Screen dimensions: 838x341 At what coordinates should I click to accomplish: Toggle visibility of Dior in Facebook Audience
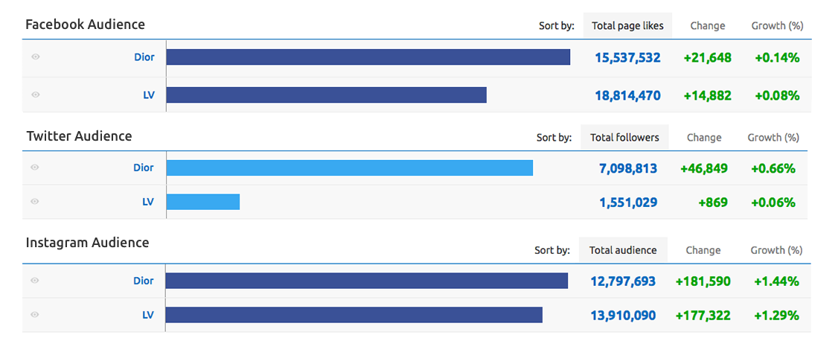pyautogui.click(x=36, y=57)
